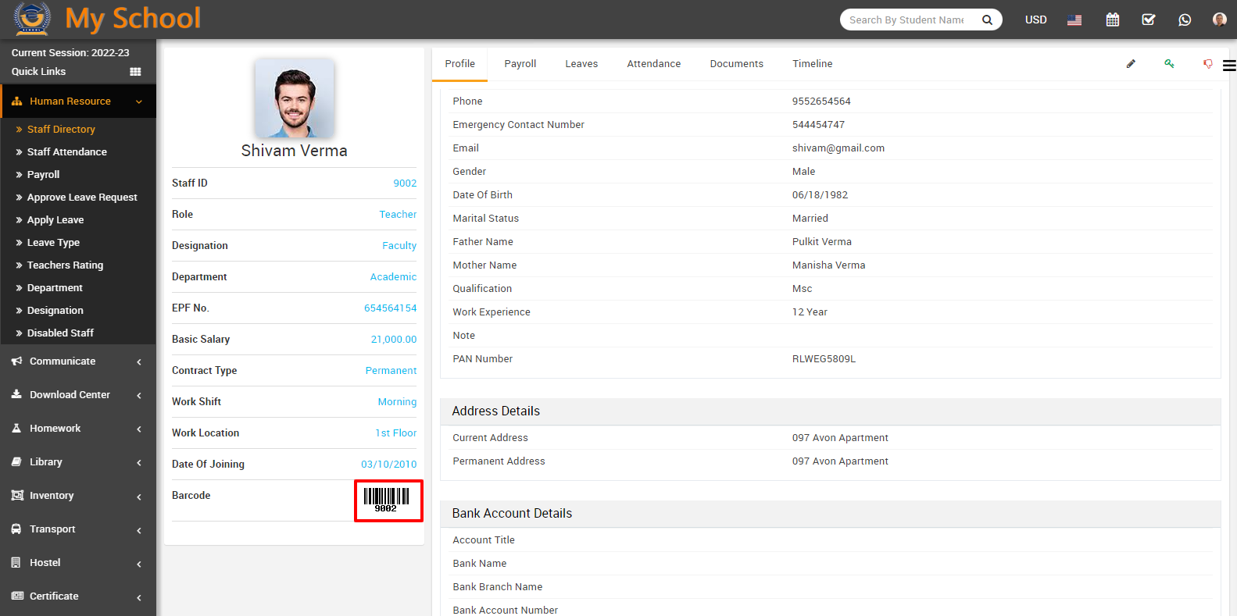The height and width of the screenshot is (616, 1237).
Task: Click the Search By Student Name field
Action: pos(906,20)
